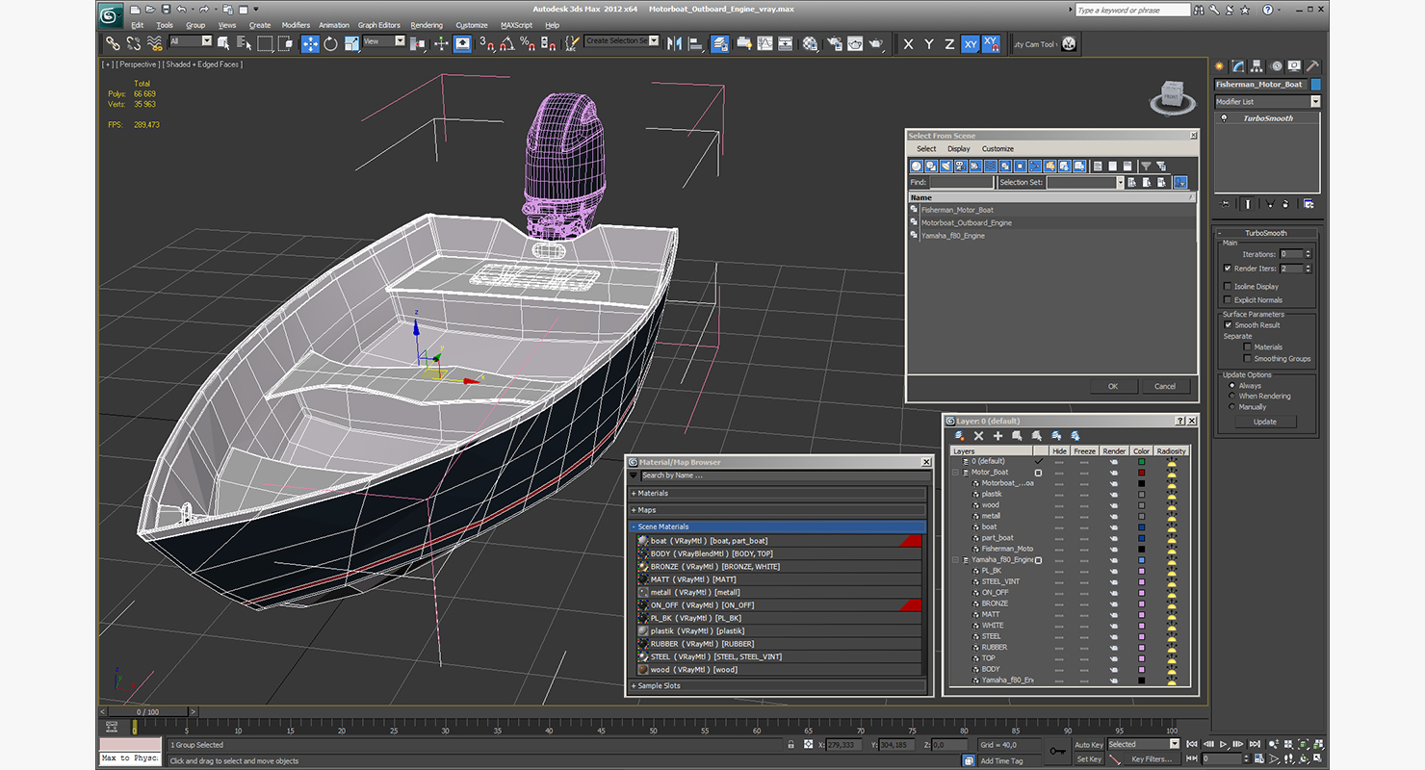Click filter funnel icon in Select From Scene

[1146, 167]
